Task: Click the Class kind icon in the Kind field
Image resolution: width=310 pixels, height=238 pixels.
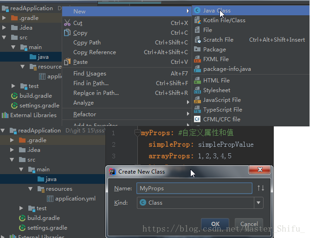Action: pyautogui.click(x=143, y=202)
